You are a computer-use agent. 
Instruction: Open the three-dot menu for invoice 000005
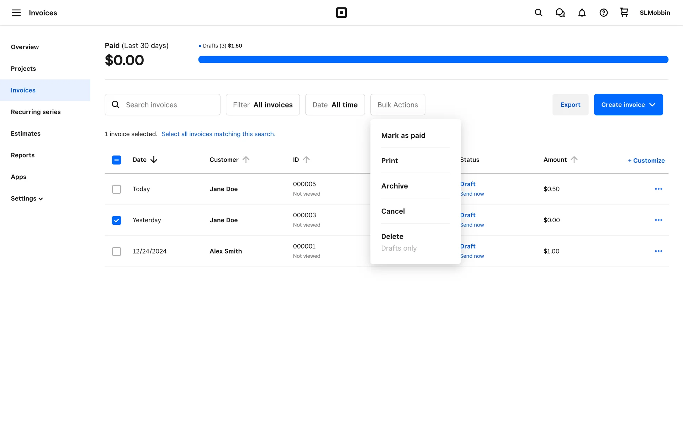(x=658, y=189)
